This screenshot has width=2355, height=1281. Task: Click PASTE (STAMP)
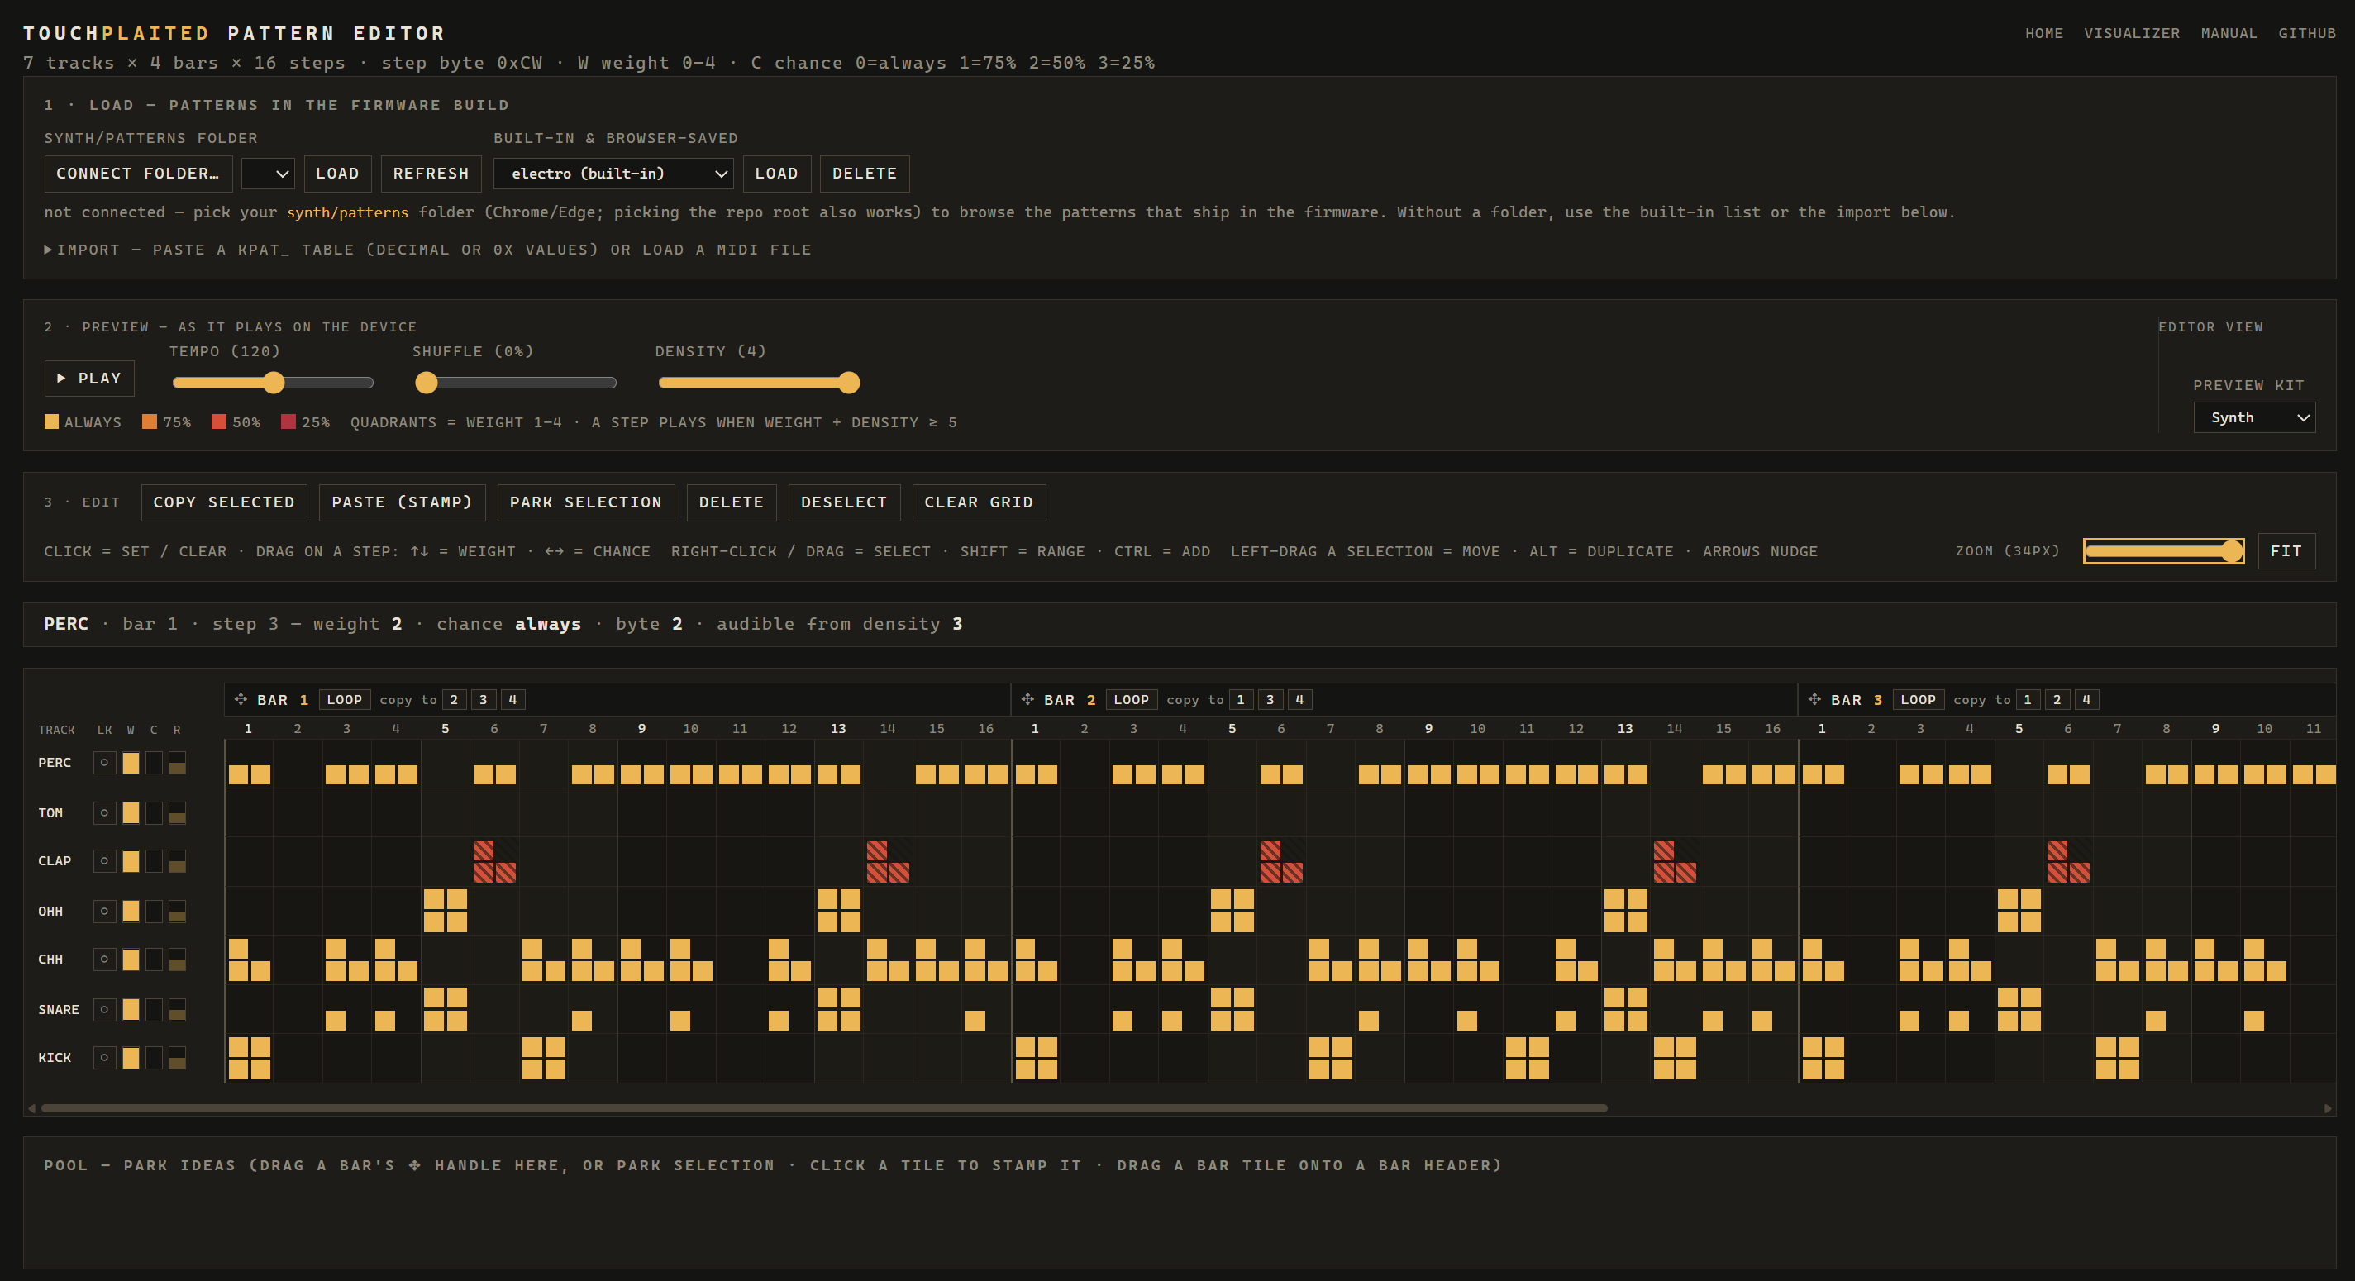(x=403, y=502)
